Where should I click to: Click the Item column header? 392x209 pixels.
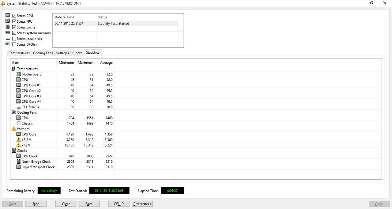[34, 63]
